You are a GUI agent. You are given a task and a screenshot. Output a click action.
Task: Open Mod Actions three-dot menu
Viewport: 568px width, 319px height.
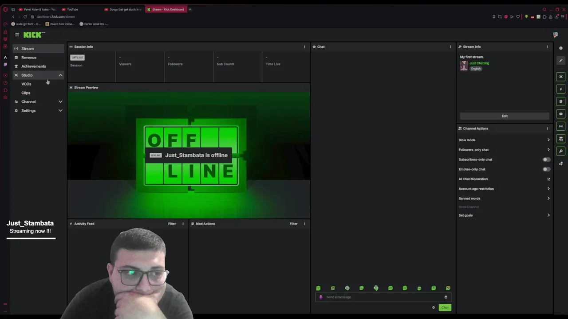tap(304, 224)
